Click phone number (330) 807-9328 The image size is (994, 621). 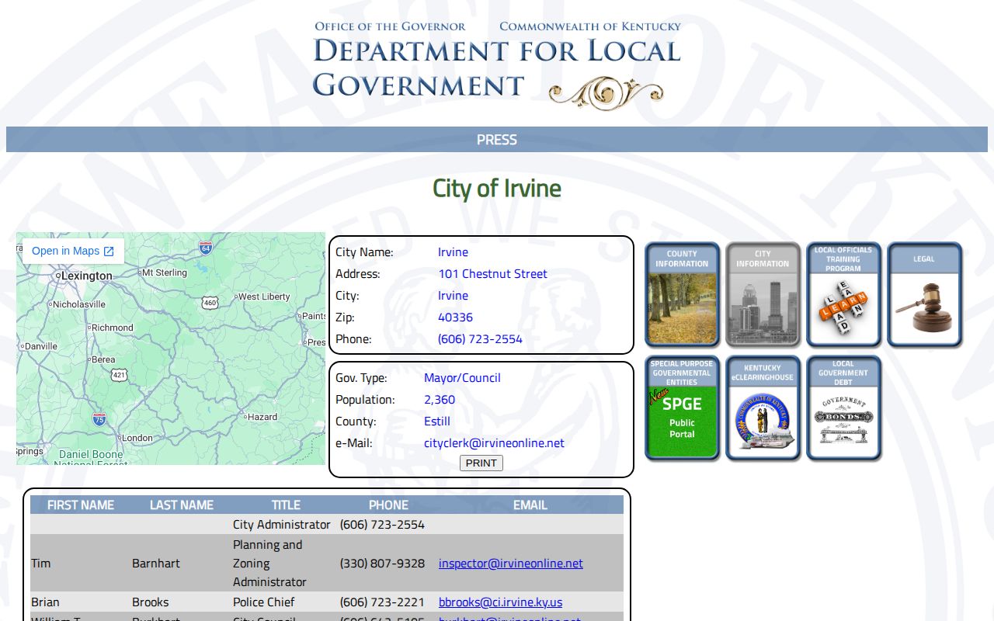point(382,564)
